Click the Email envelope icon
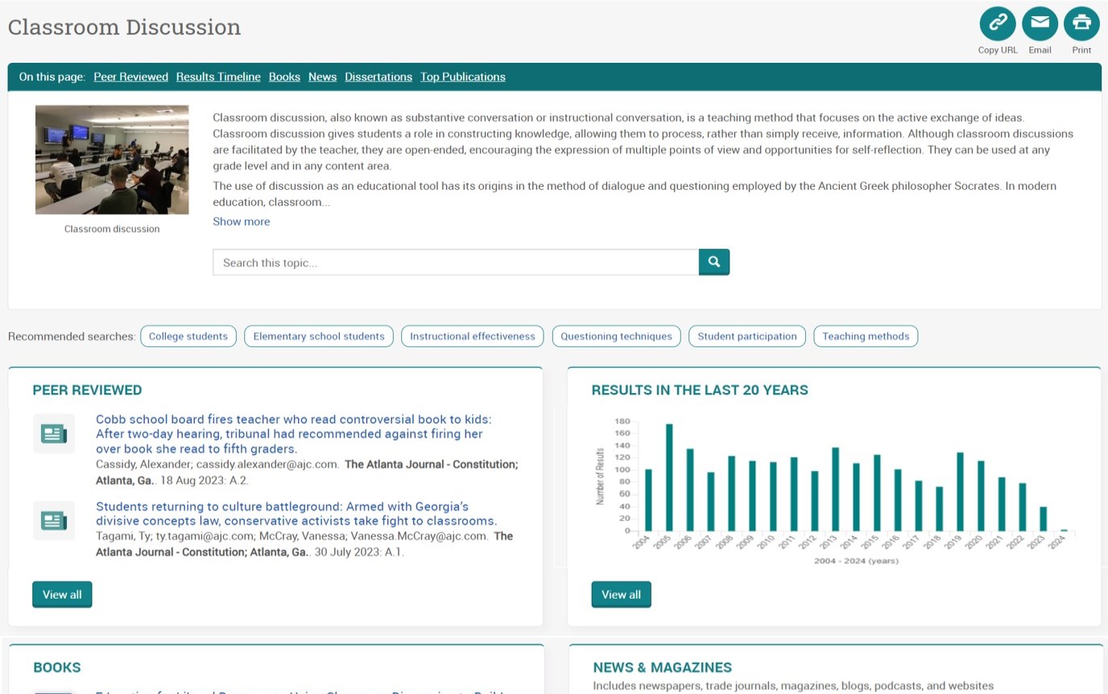This screenshot has height=694, width=1108. click(1040, 23)
